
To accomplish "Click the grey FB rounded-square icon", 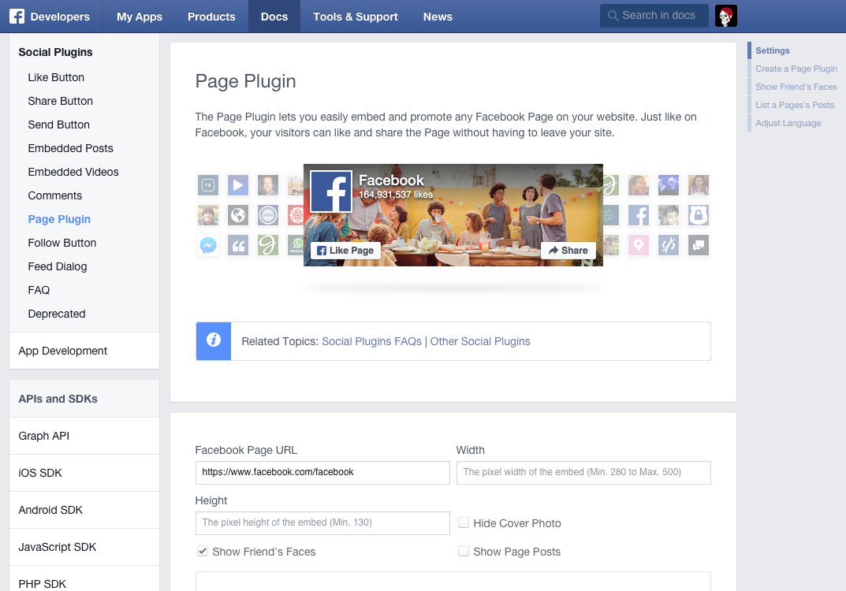I will pos(208,185).
